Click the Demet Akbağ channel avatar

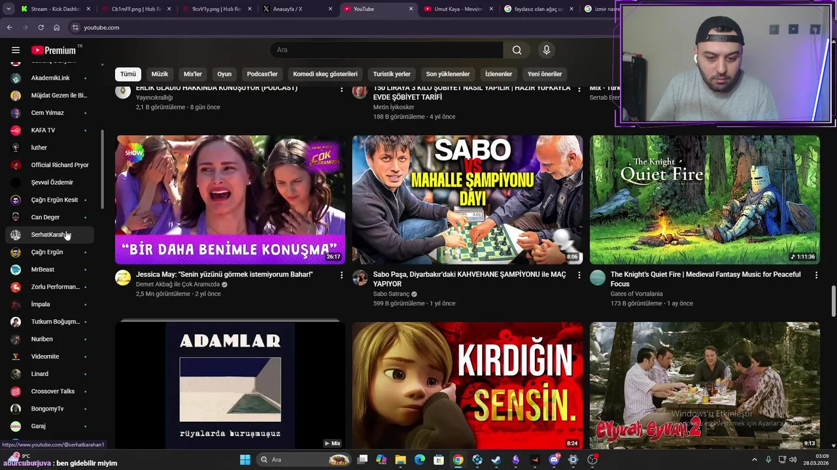(x=123, y=278)
